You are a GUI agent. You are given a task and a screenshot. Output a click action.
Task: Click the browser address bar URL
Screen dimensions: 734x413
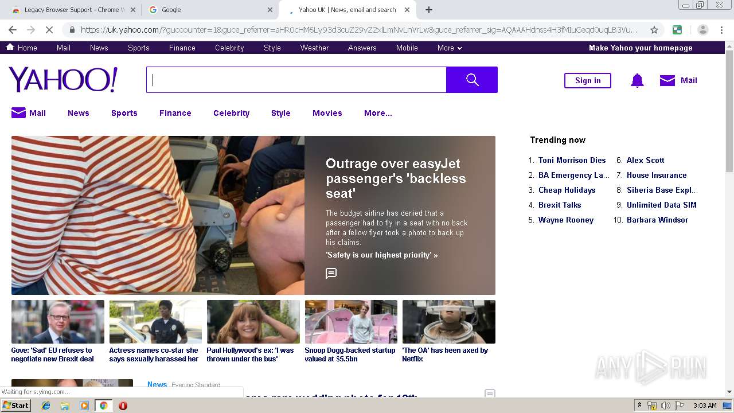tap(358, 30)
